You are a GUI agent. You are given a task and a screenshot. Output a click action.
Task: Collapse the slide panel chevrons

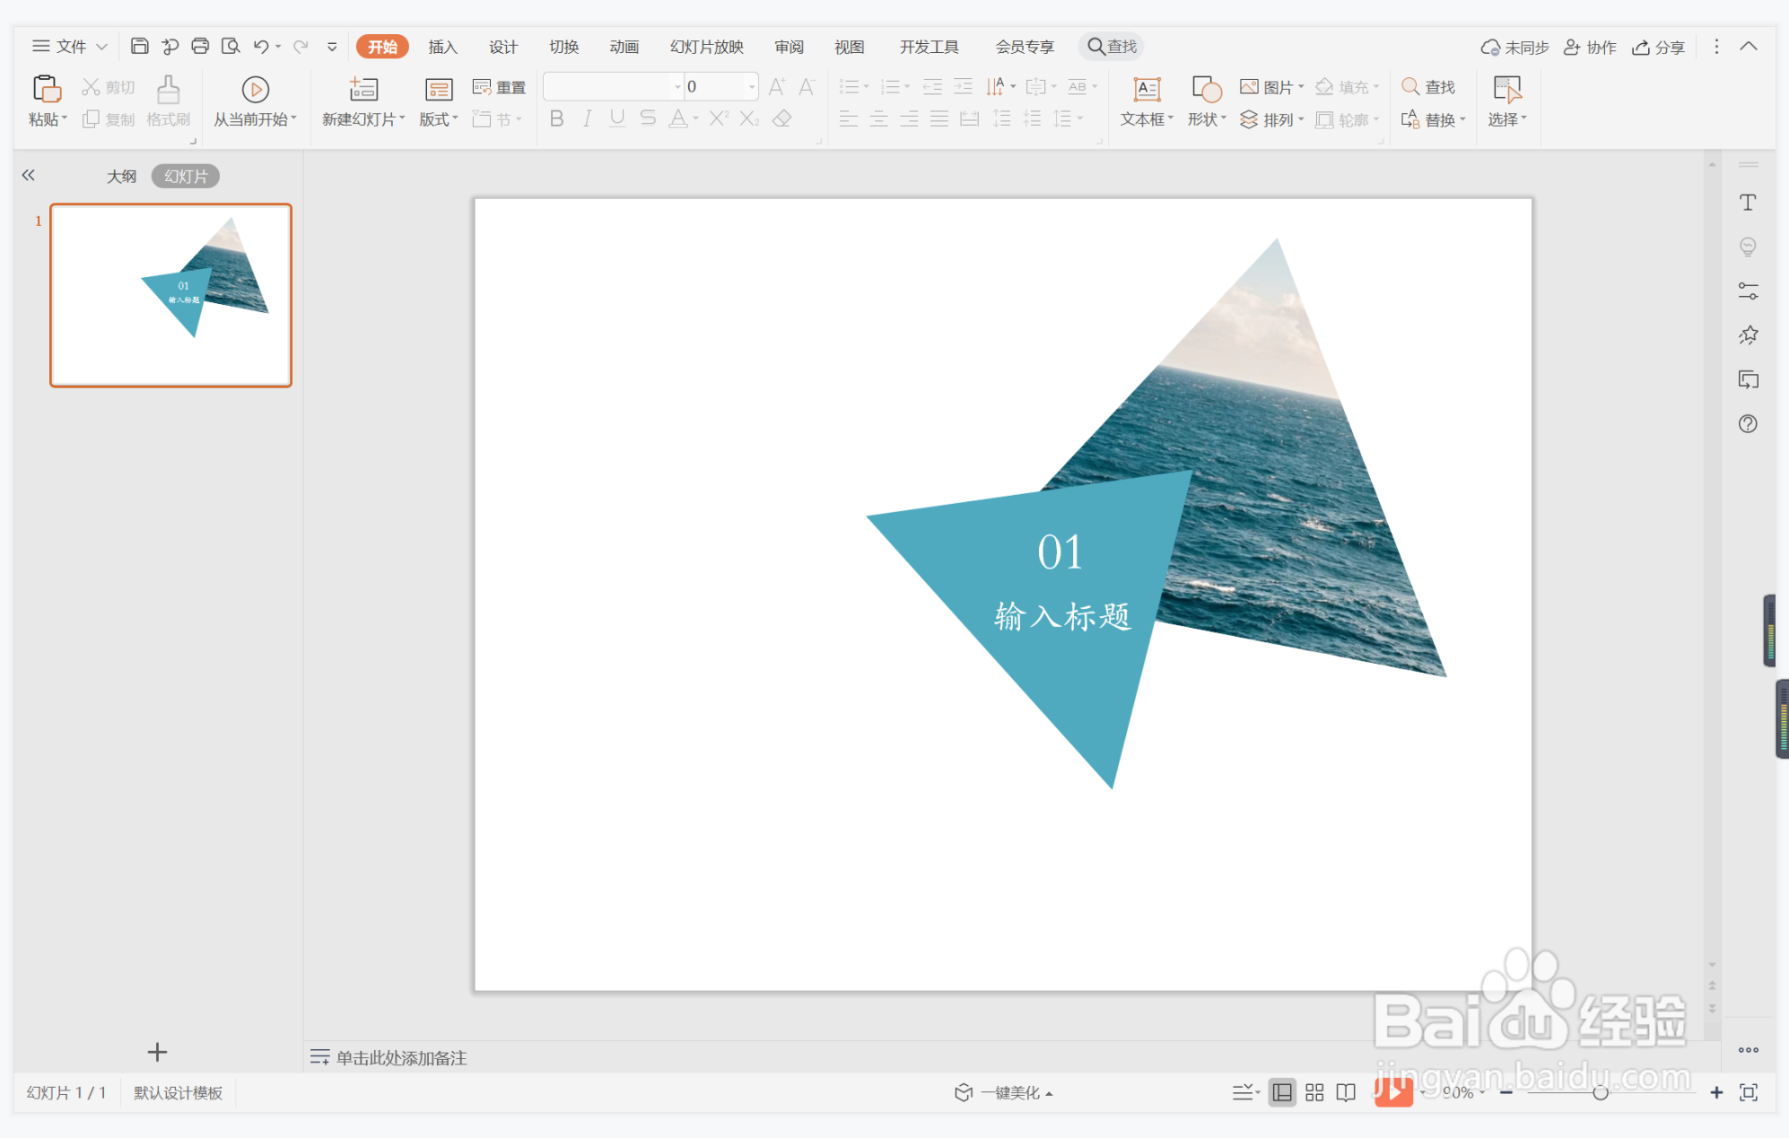29,176
